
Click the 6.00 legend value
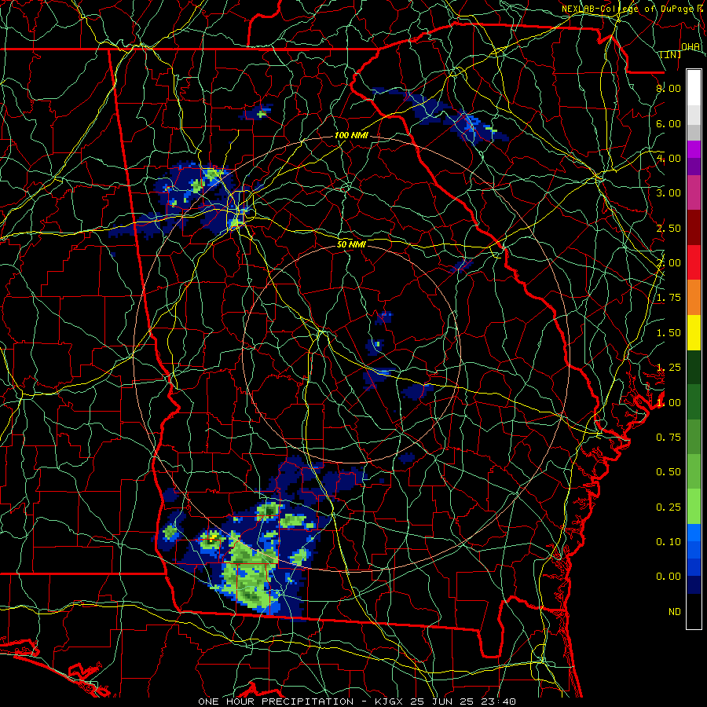coord(669,123)
